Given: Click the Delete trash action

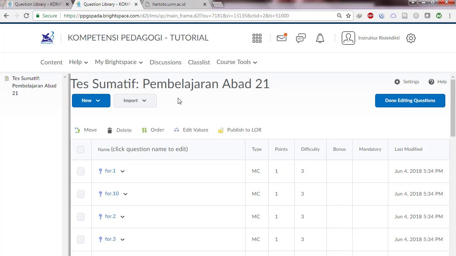Looking at the screenshot, I should click(x=119, y=130).
